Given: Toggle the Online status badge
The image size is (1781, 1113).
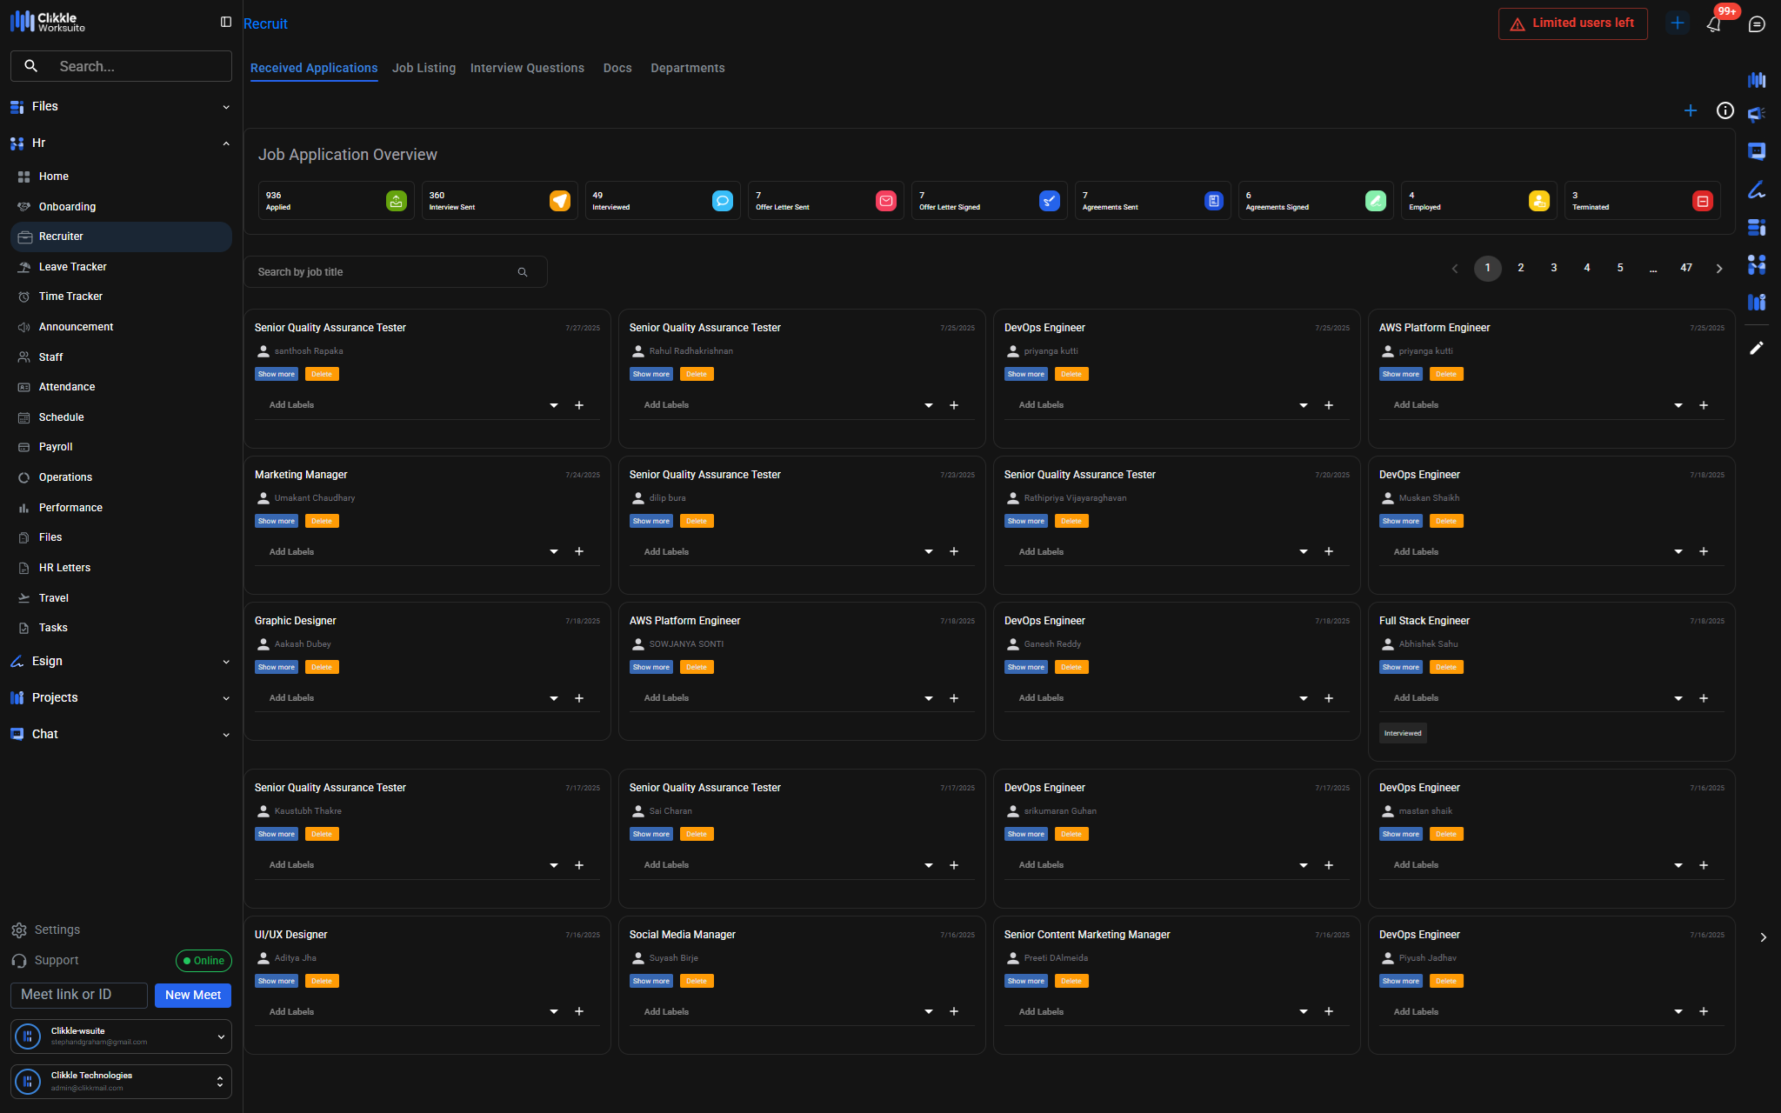Looking at the screenshot, I should (x=203, y=960).
